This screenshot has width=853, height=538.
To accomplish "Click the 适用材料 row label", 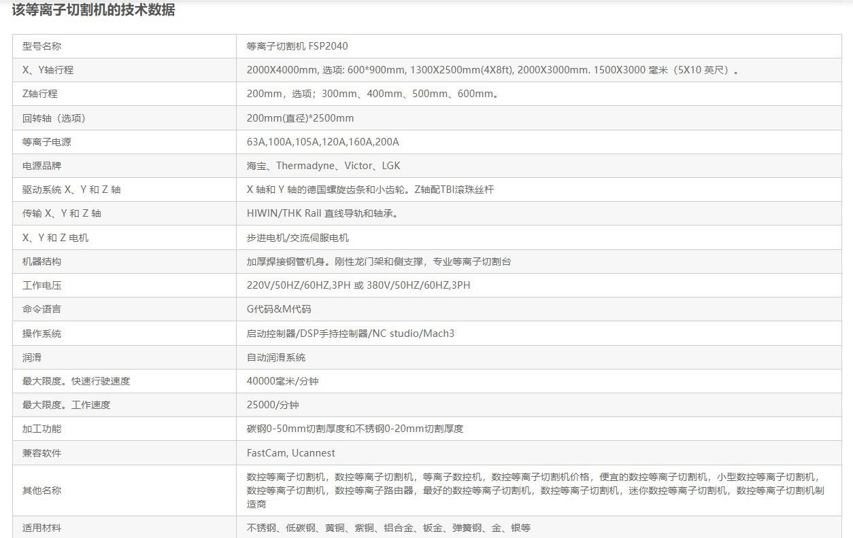I will click(x=41, y=528).
